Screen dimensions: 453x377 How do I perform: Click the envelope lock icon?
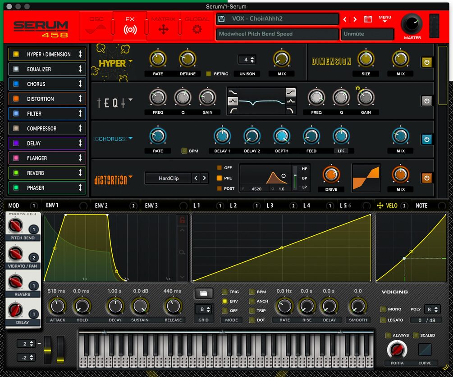[x=182, y=220]
